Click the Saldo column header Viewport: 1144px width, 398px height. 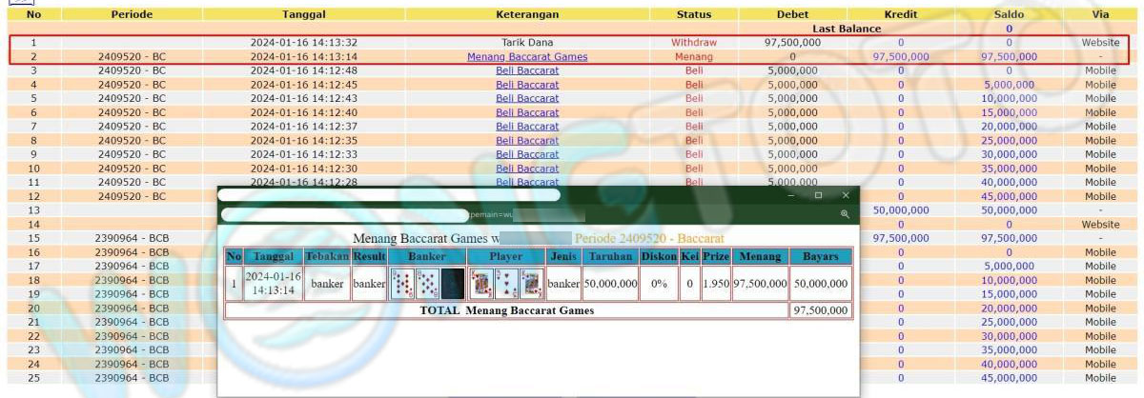(1009, 15)
